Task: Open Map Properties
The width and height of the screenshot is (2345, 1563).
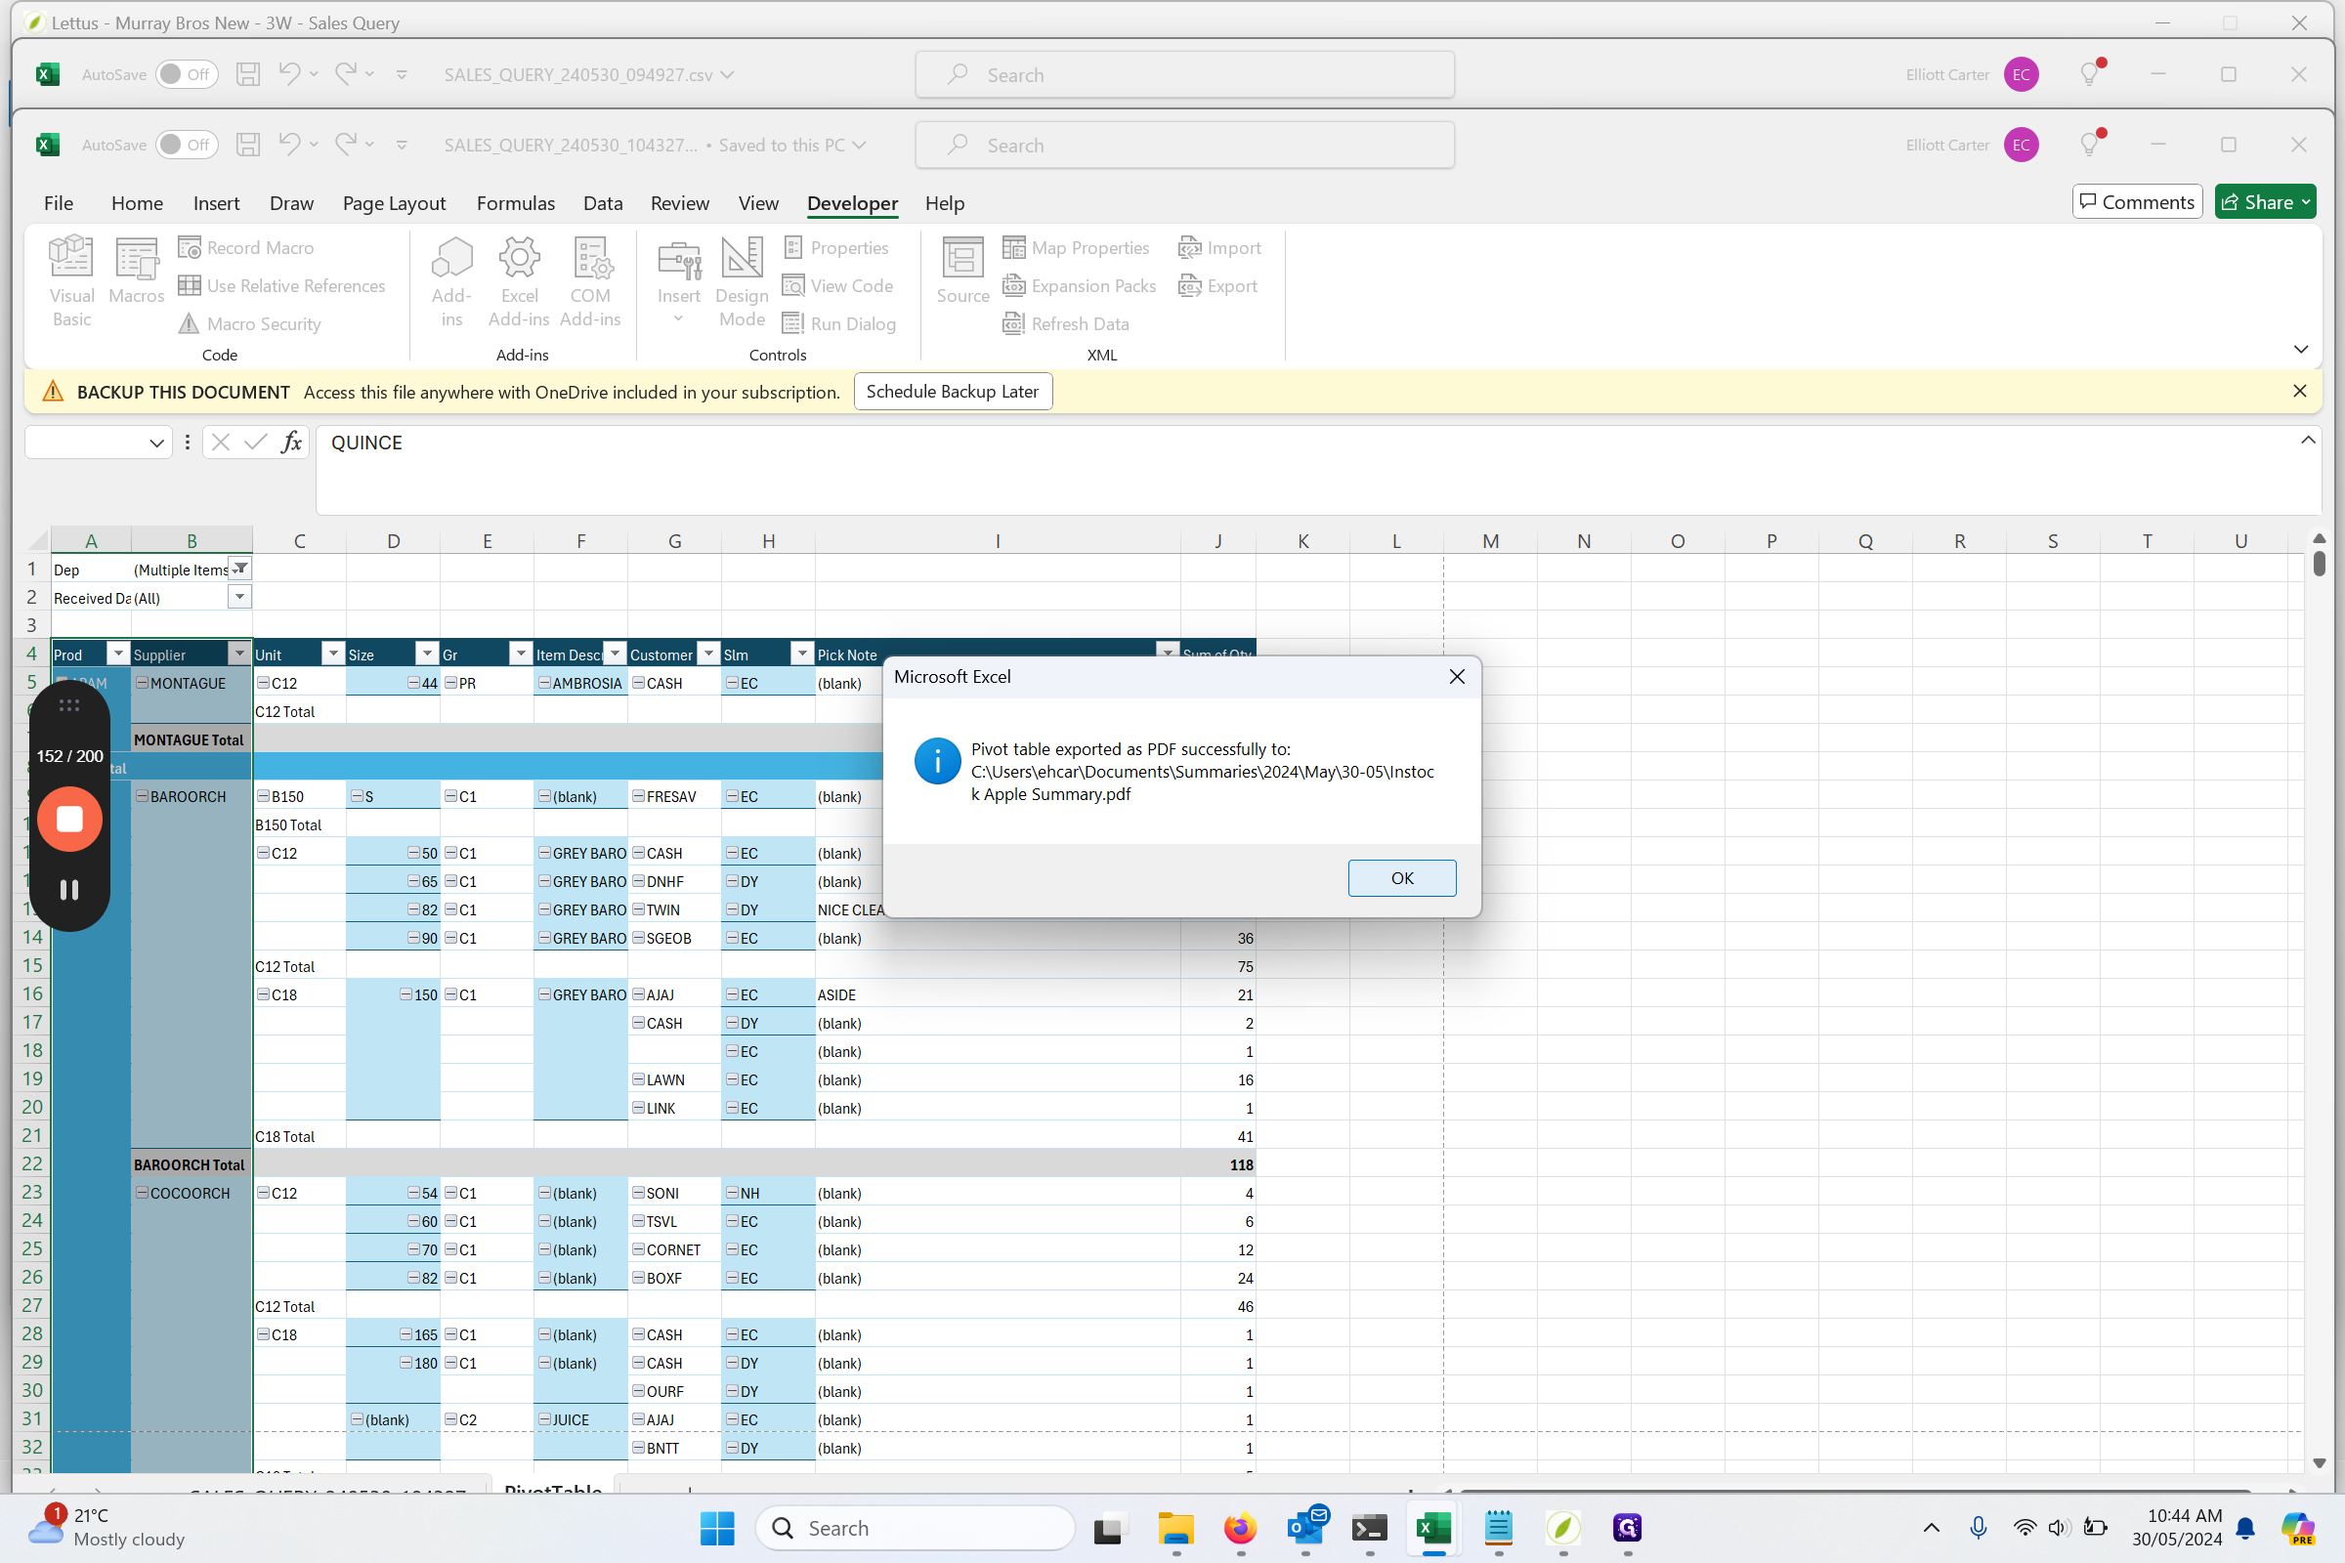Action: tap(1076, 247)
